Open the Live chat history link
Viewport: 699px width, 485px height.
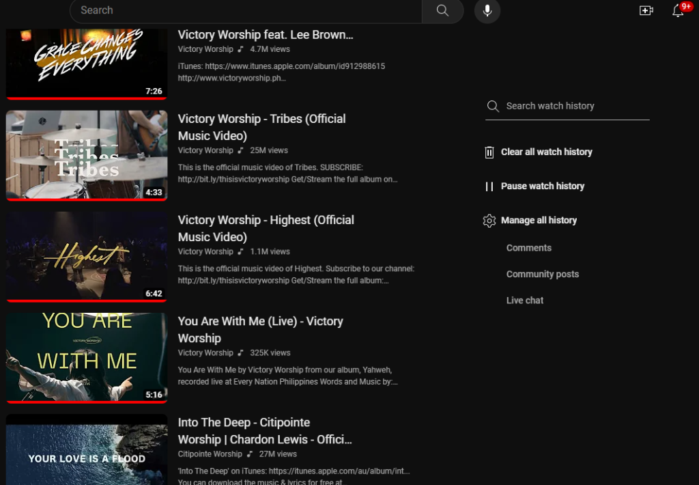pos(525,301)
